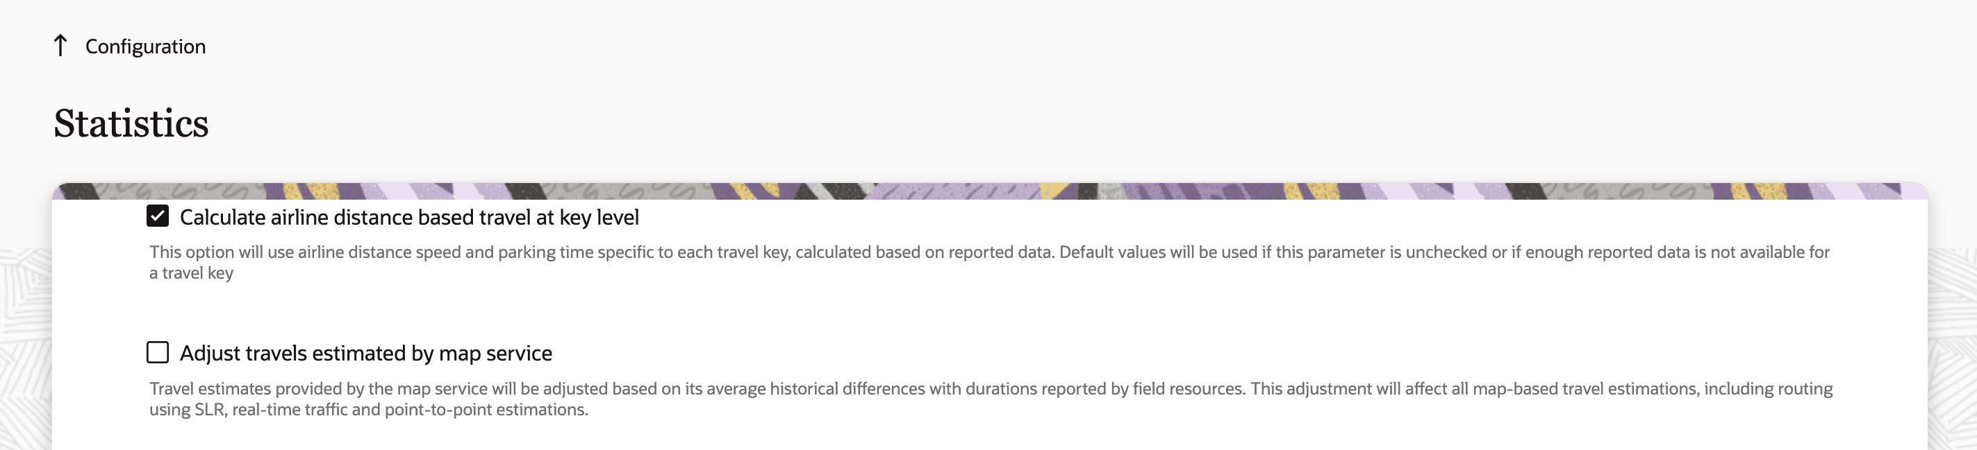This screenshot has width=1977, height=450.
Task: Click the label Adjust travels estimated by map service
Action: (366, 354)
